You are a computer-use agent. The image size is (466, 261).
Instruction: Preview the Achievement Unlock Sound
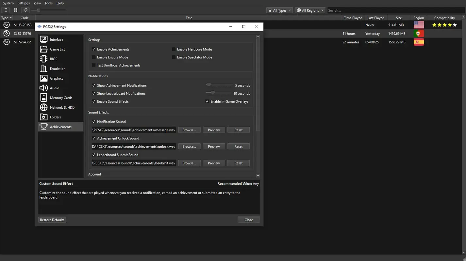[x=214, y=146]
